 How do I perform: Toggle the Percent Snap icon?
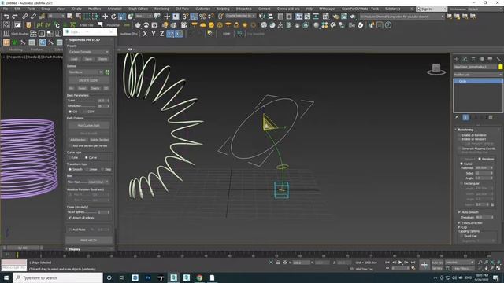click(x=202, y=16)
